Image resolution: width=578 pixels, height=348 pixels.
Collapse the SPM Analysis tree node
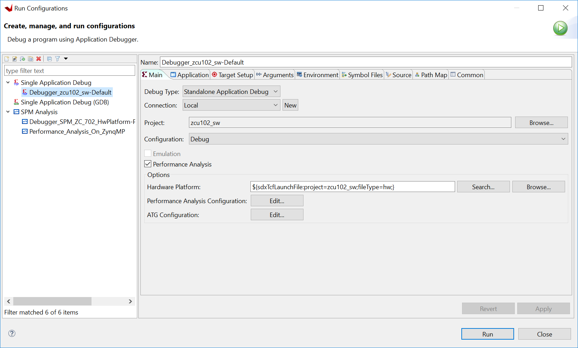[x=8, y=112]
